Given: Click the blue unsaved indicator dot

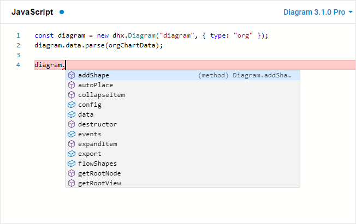Looking at the screenshot, I should (62, 12).
